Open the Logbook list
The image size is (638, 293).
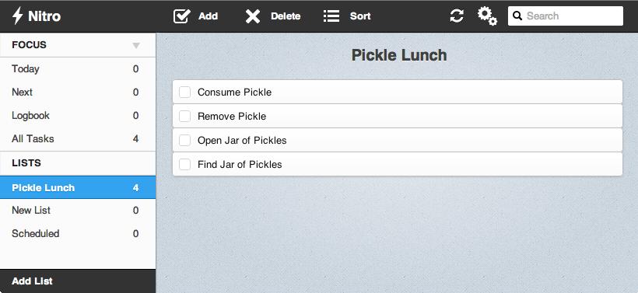click(x=78, y=115)
